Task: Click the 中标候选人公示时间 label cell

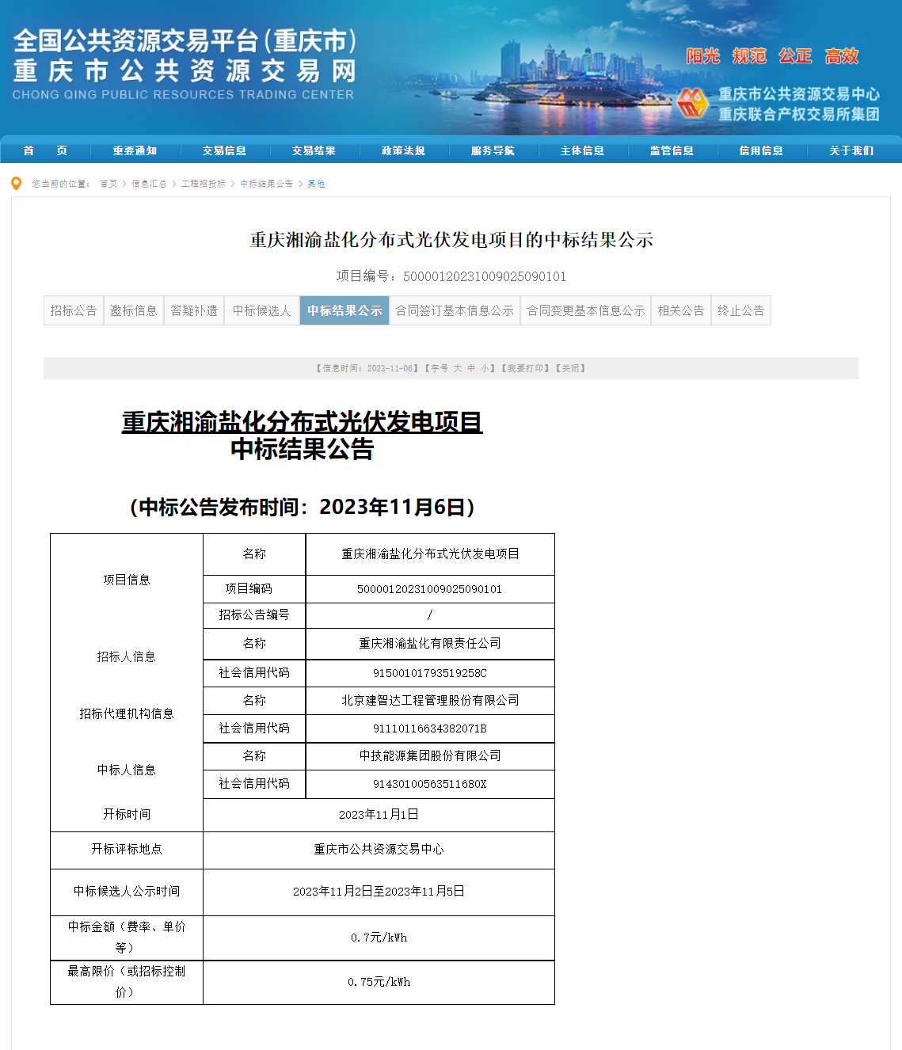Action: click(127, 891)
